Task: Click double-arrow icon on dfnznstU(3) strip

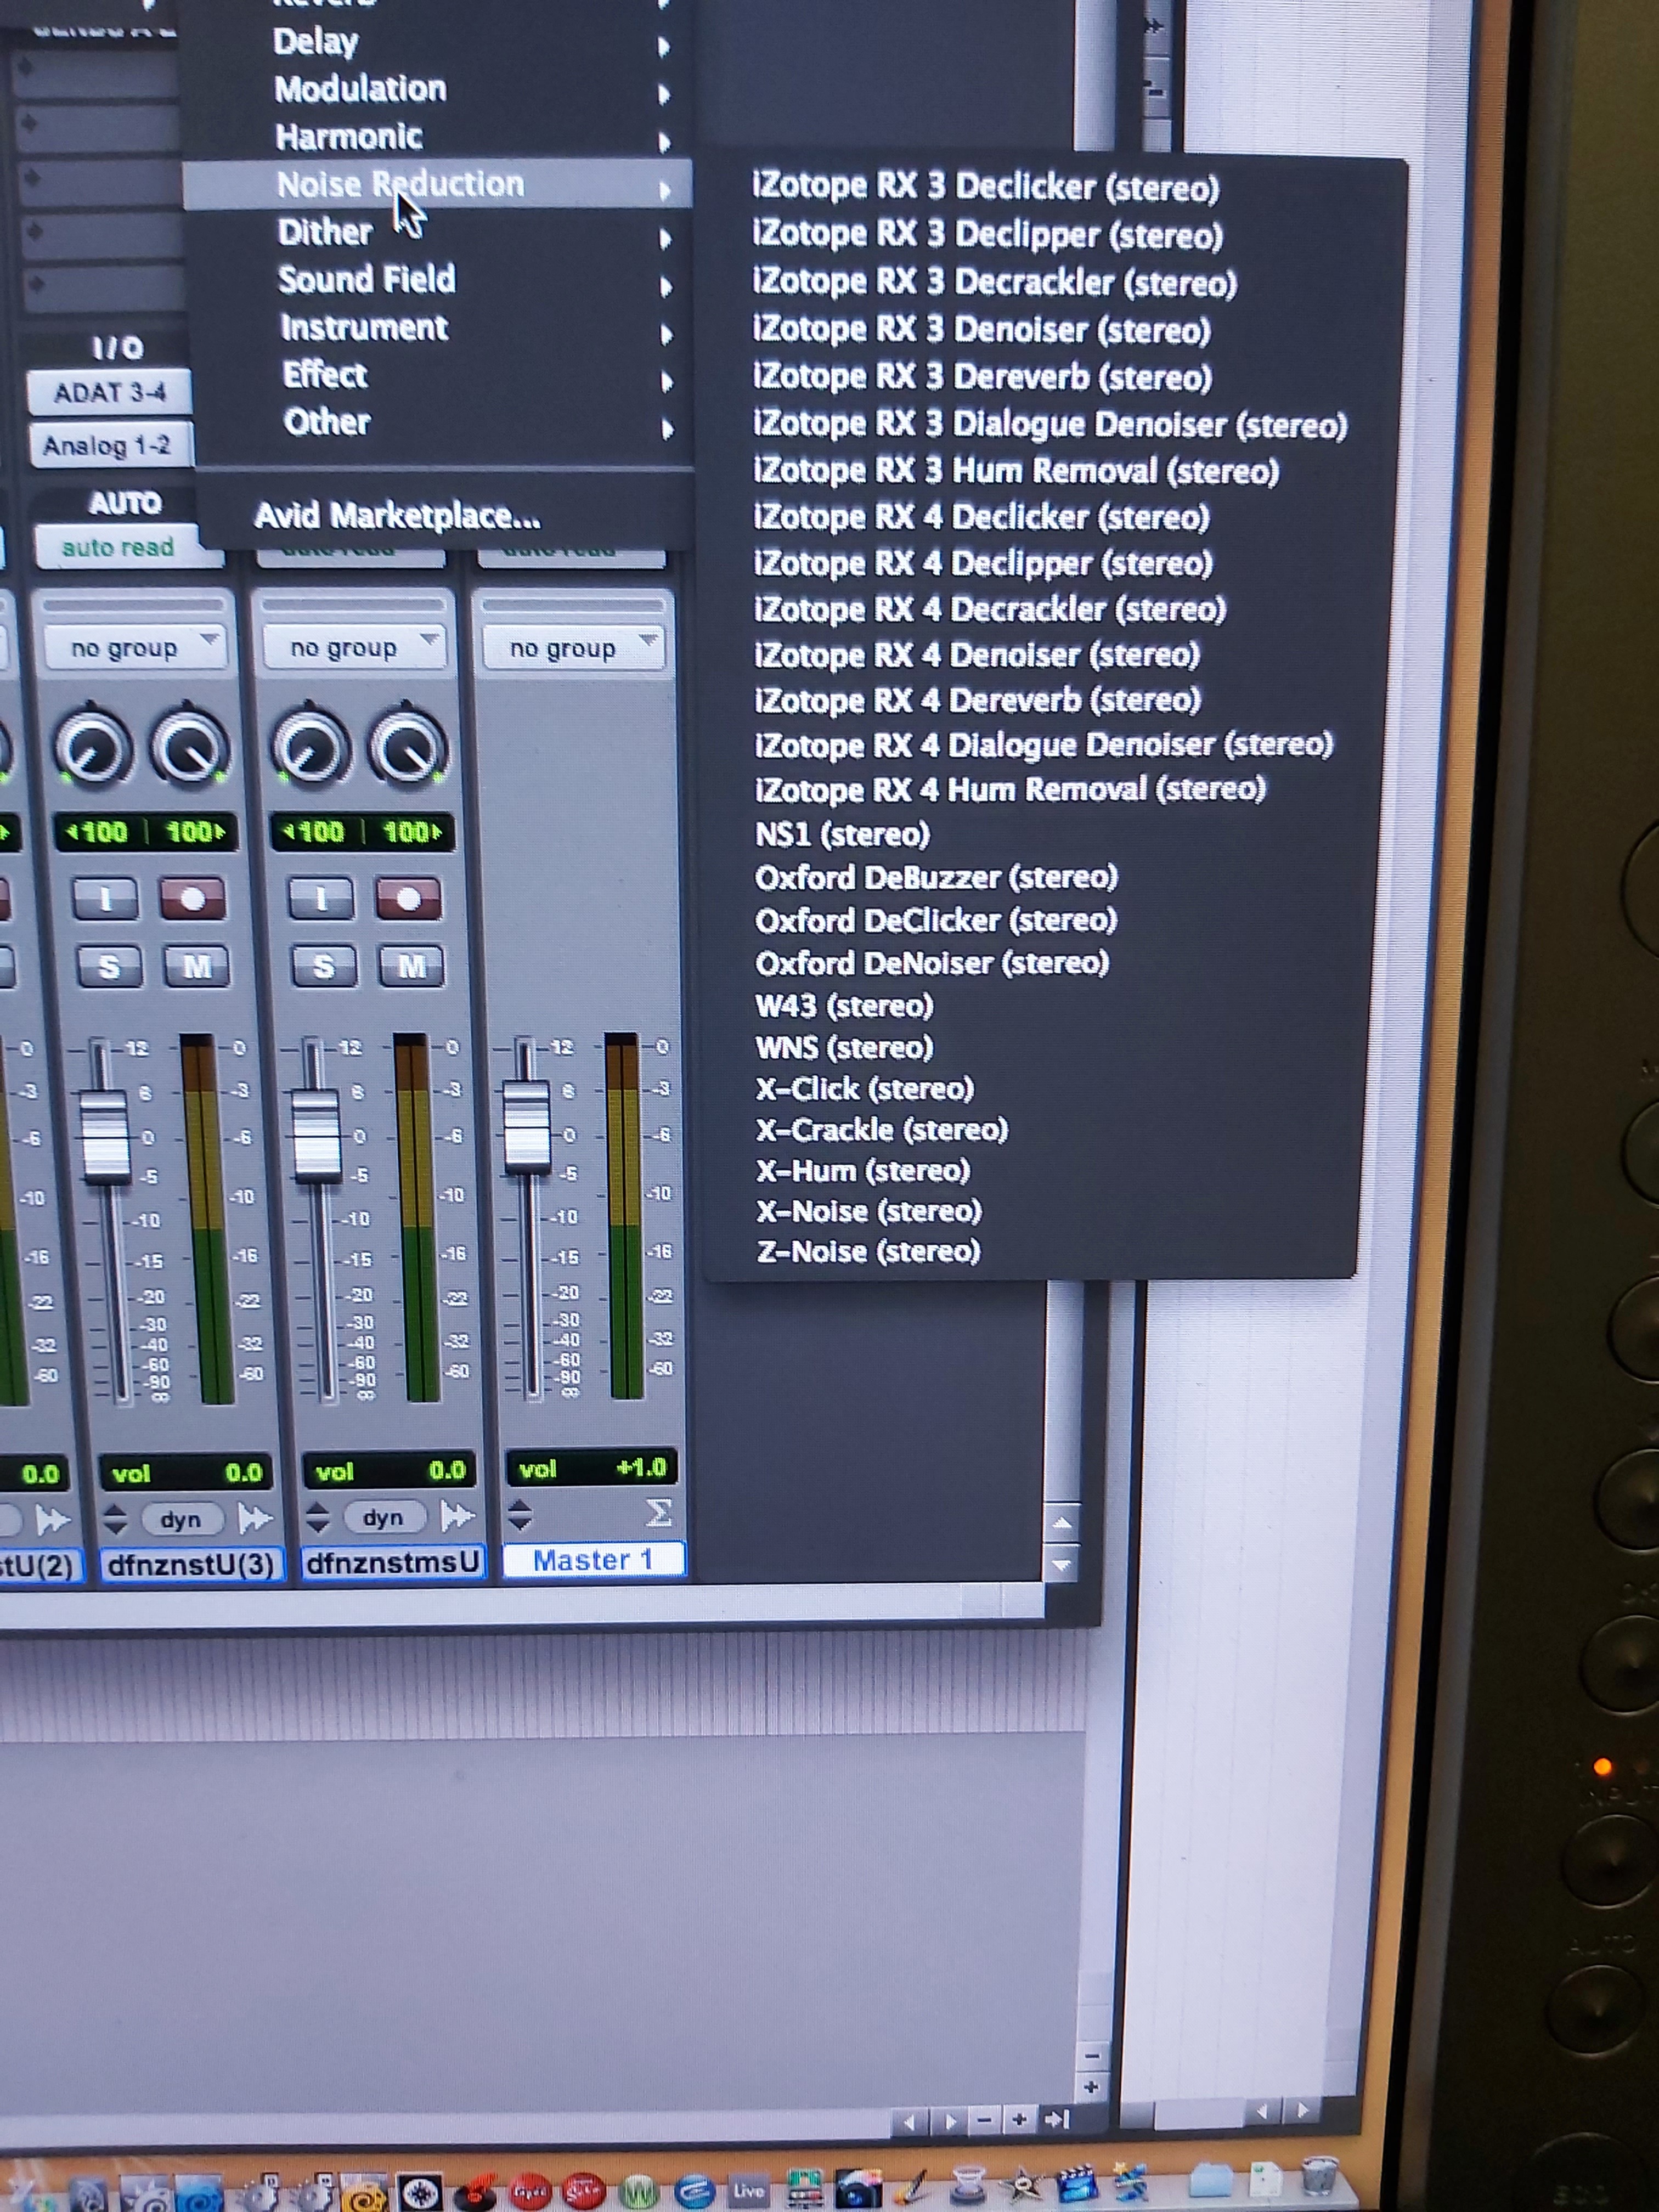Action: (255, 1519)
